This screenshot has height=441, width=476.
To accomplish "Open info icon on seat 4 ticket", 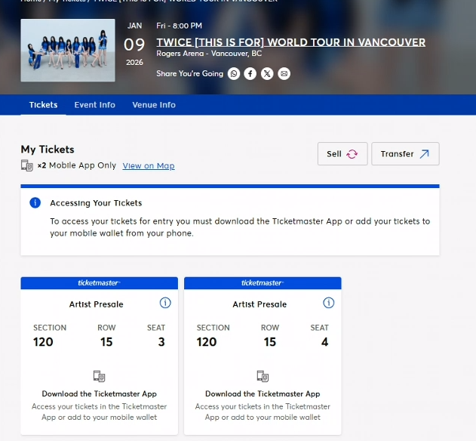I will point(328,303).
